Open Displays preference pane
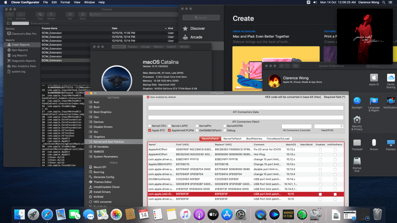This screenshot has height=223, width=397. coord(391,145)
